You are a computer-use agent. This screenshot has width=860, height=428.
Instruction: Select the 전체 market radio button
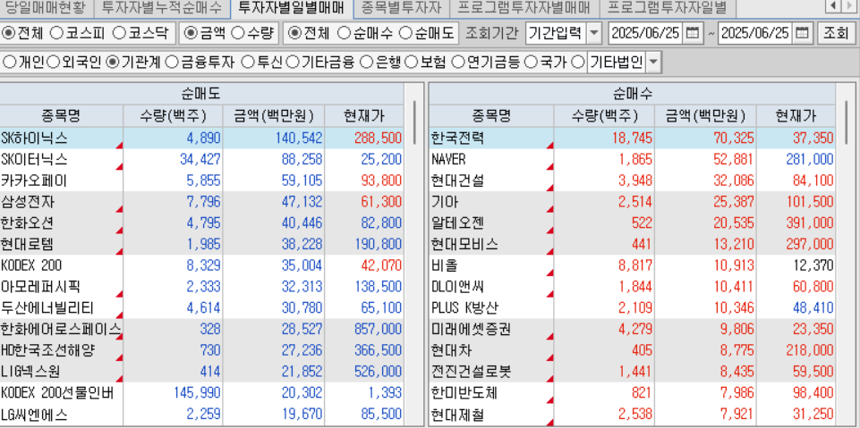[x=9, y=33]
